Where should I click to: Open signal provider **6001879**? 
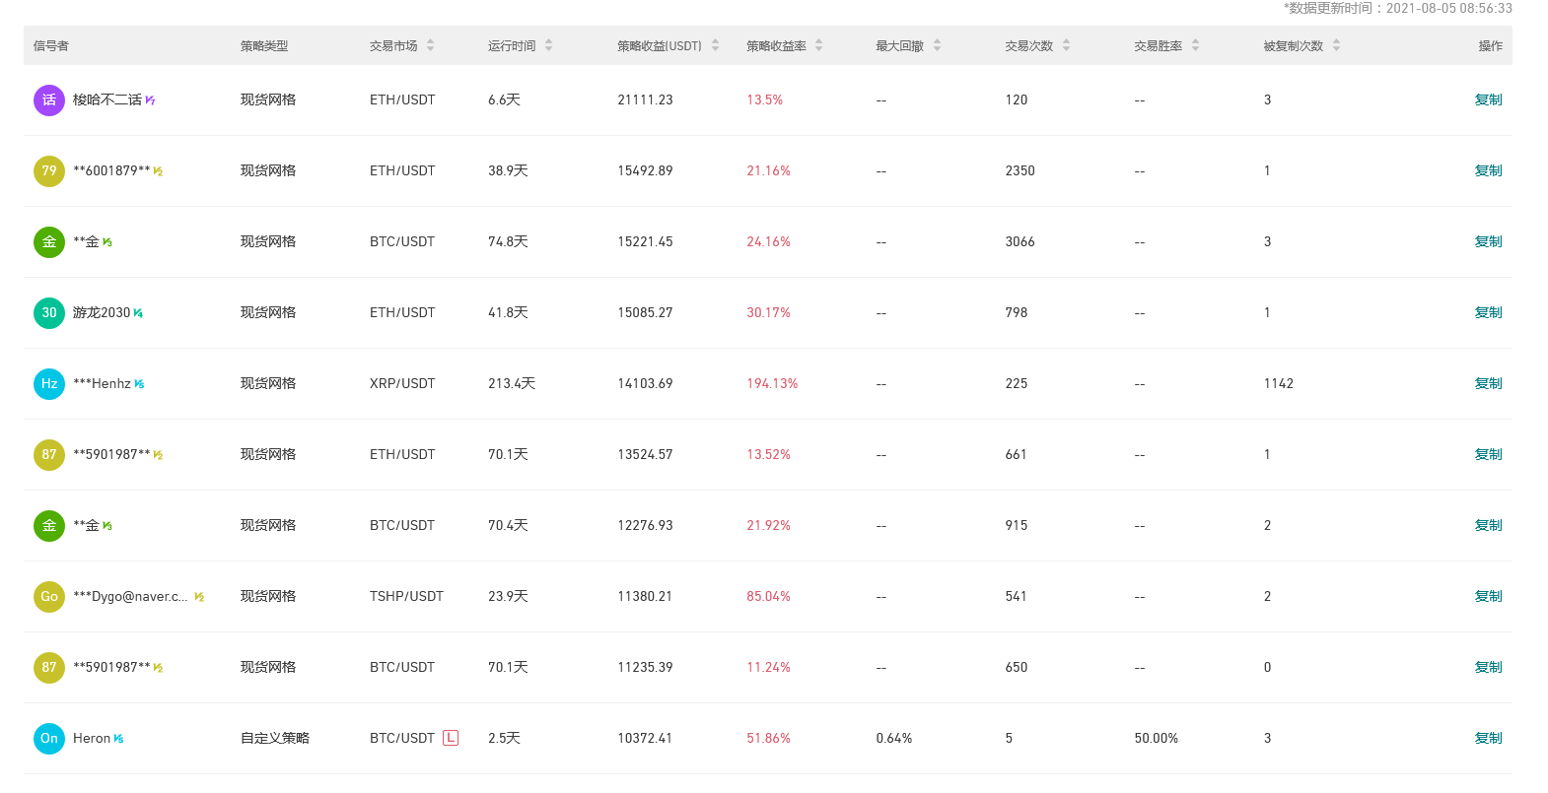click(111, 170)
